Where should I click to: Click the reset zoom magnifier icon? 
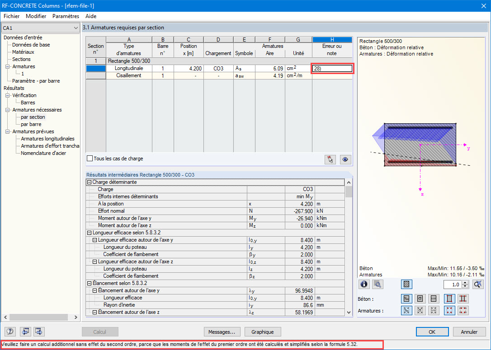click(x=478, y=284)
